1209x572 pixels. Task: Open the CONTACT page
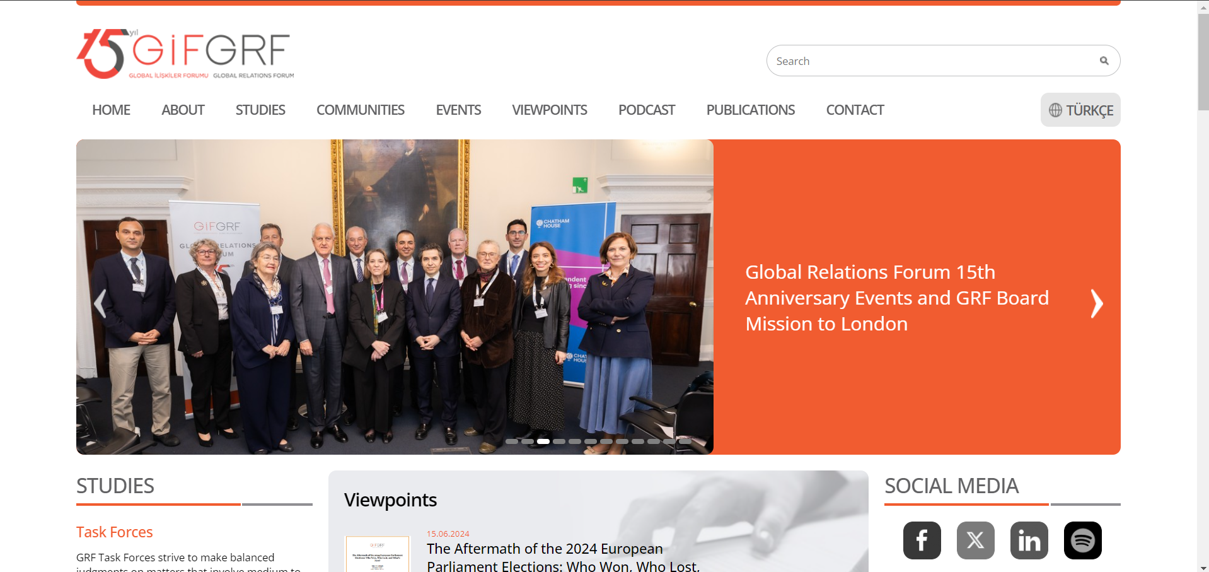(855, 110)
